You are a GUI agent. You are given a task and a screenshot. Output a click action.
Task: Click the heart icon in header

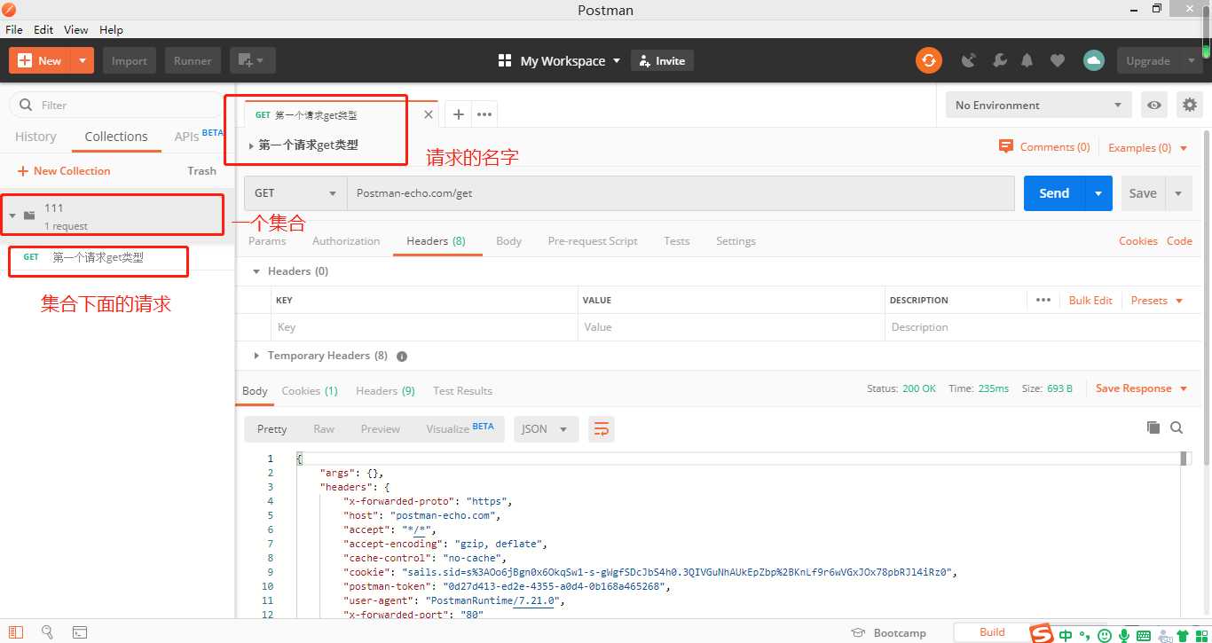(x=1057, y=60)
